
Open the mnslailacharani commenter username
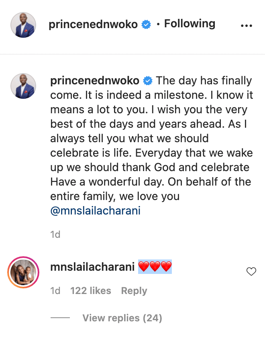[92, 267]
